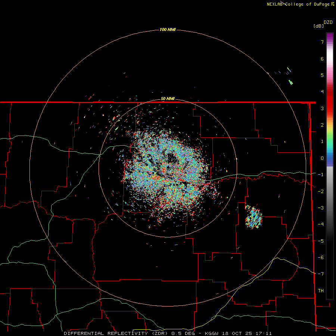This screenshot has width=336, height=336.
Task: Click the 2 value on the color scale
Action: pos(322,125)
